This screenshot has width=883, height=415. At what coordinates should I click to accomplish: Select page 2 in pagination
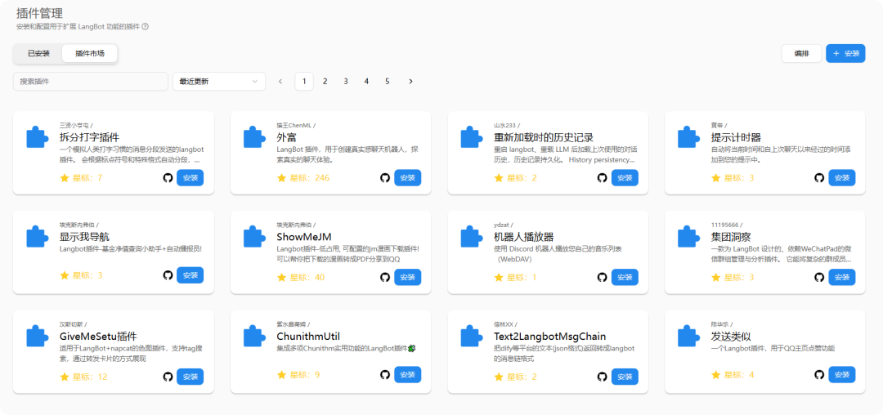pos(325,82)
